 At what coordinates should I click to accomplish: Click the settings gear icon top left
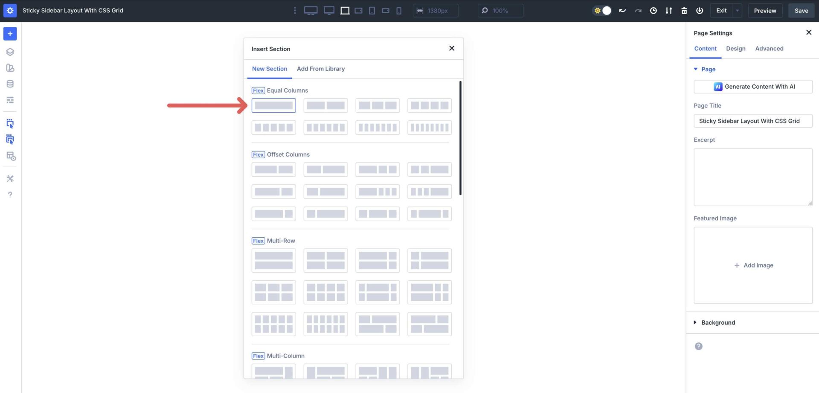coord(10,10)
